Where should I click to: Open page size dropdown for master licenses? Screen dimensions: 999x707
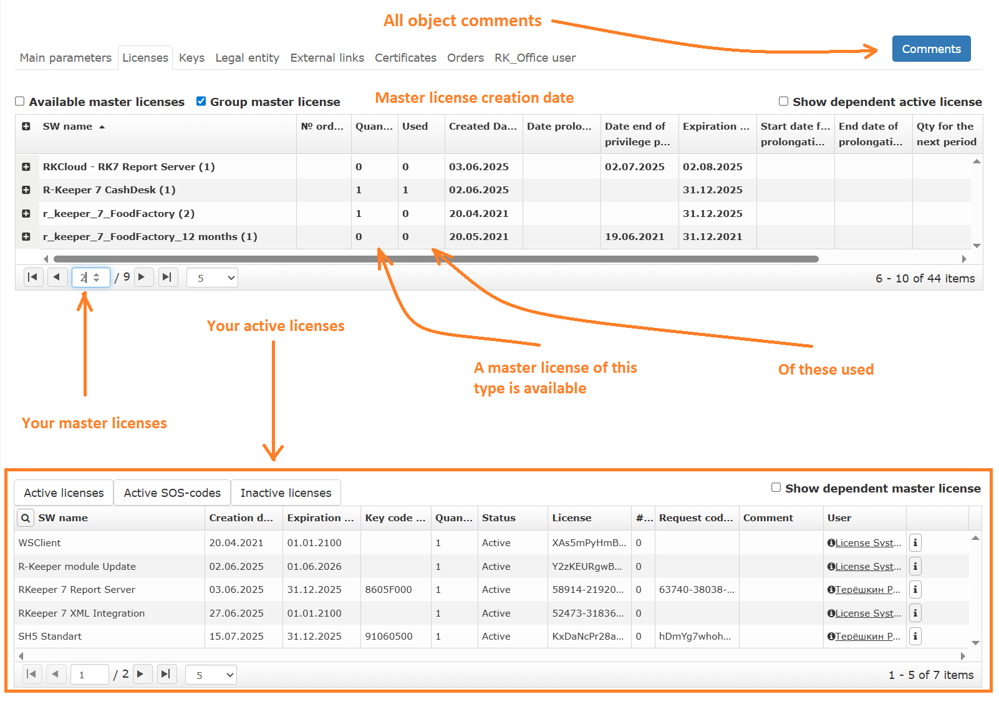click(212, 278)
